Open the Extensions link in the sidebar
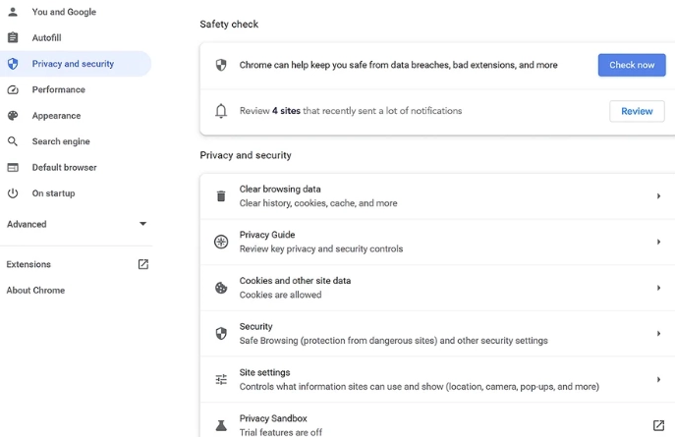 (28, 264)
